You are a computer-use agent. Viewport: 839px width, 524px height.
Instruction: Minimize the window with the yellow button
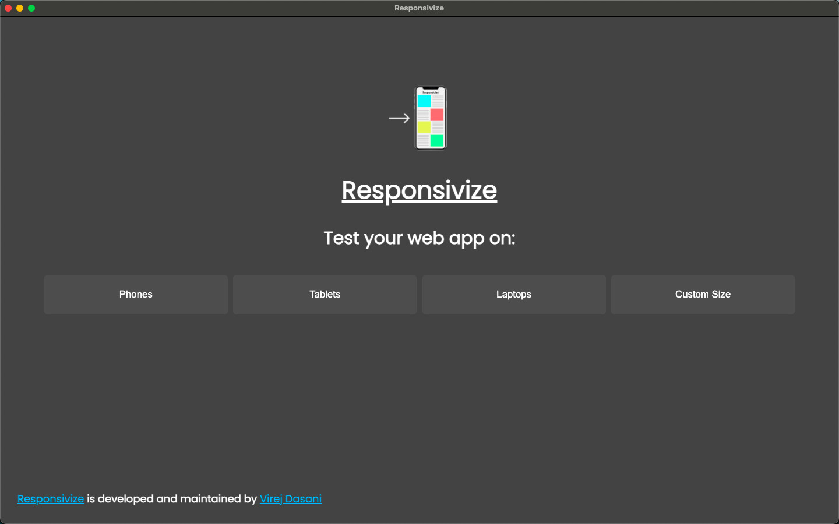pos(20,8)
